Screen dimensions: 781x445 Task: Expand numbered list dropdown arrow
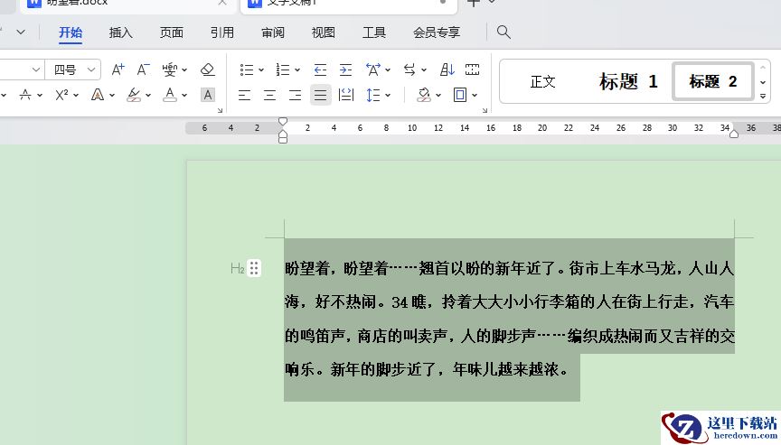point(297,70)
